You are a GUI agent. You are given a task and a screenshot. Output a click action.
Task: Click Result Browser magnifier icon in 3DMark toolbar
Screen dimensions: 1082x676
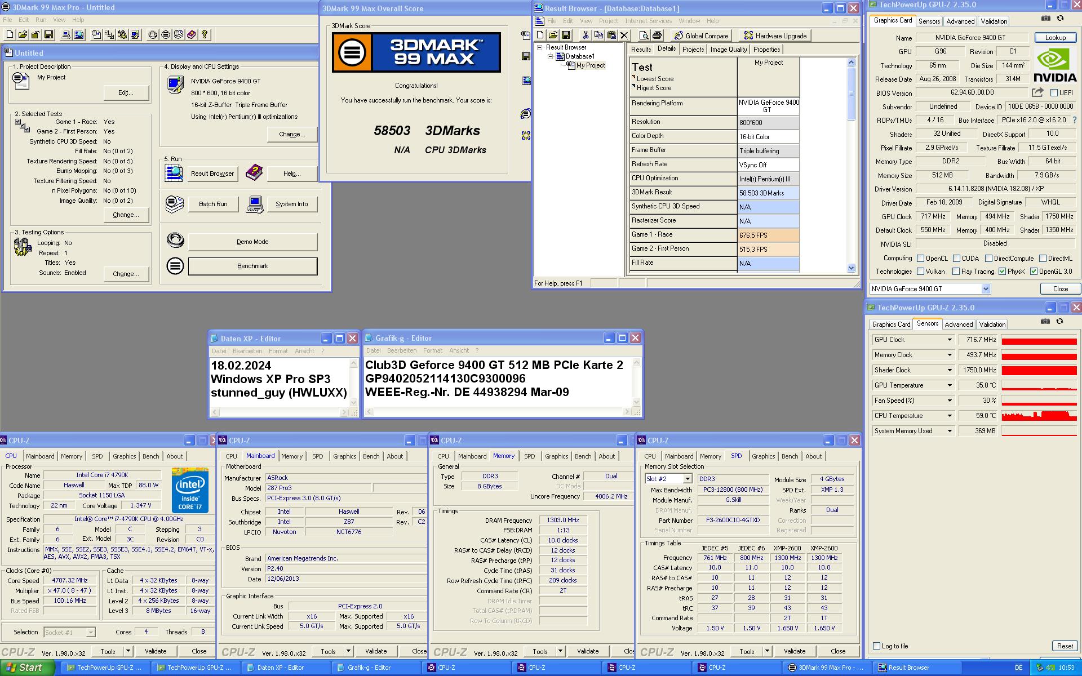click(x=79, y=34)
